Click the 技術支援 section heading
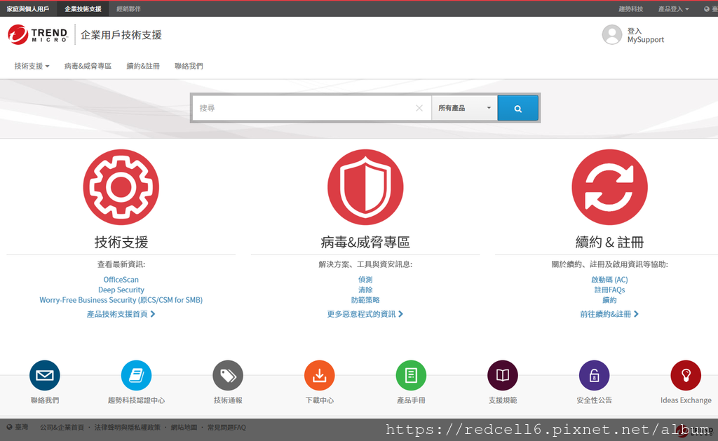The image size is (718, 441). pos(121,243)
